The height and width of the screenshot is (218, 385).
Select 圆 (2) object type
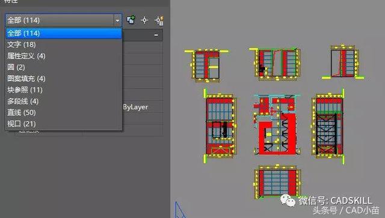64,67
